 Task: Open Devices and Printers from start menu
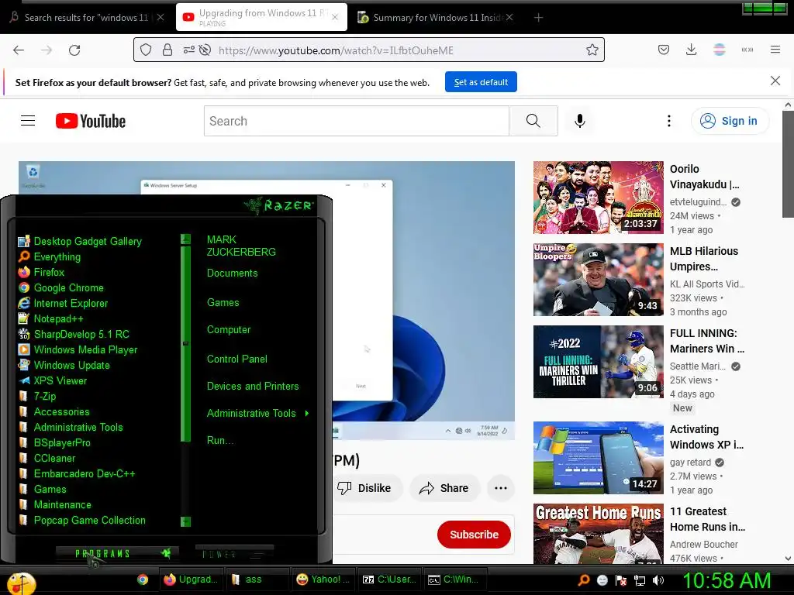click(x=253, y=387)
